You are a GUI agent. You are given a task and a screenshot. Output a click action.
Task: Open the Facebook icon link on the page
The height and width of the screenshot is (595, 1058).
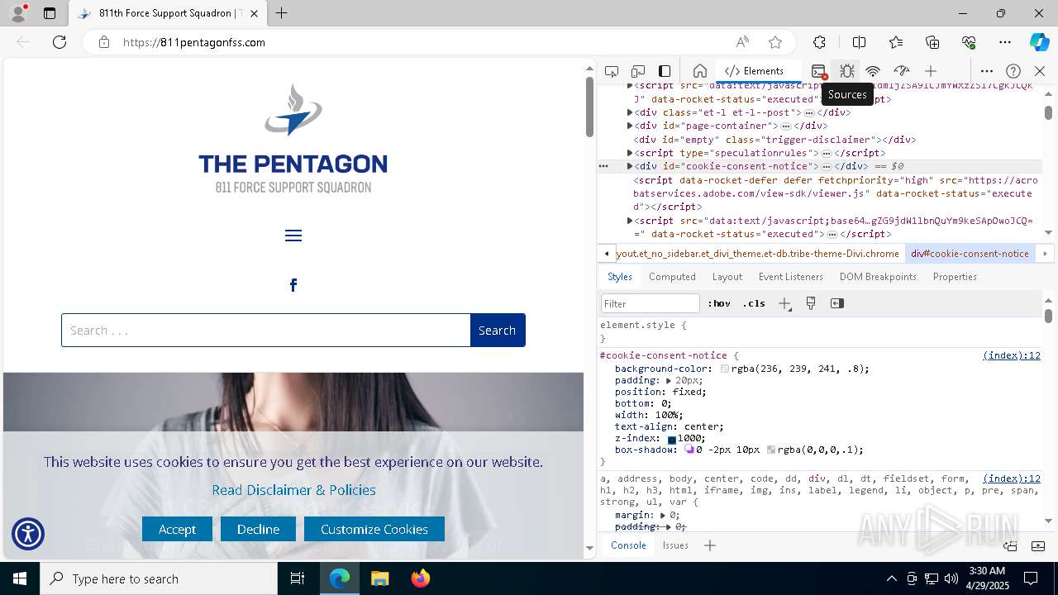293,285
